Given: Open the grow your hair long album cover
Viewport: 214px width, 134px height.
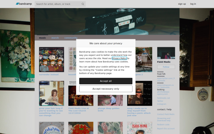Looking at the screenshot, I should (x=51, y=93).
